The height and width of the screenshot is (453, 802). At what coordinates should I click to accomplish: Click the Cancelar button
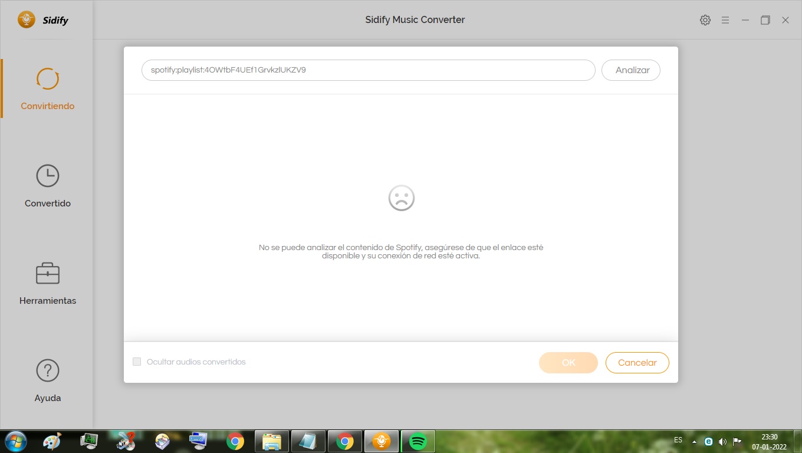[x=637, y=363]
